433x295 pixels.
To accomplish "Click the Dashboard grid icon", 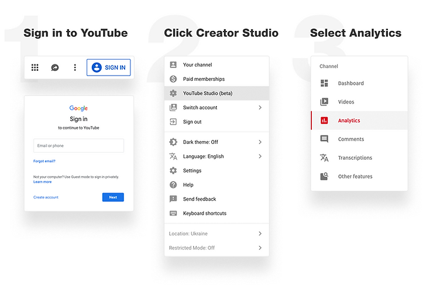I will click(x=324, y=83).
